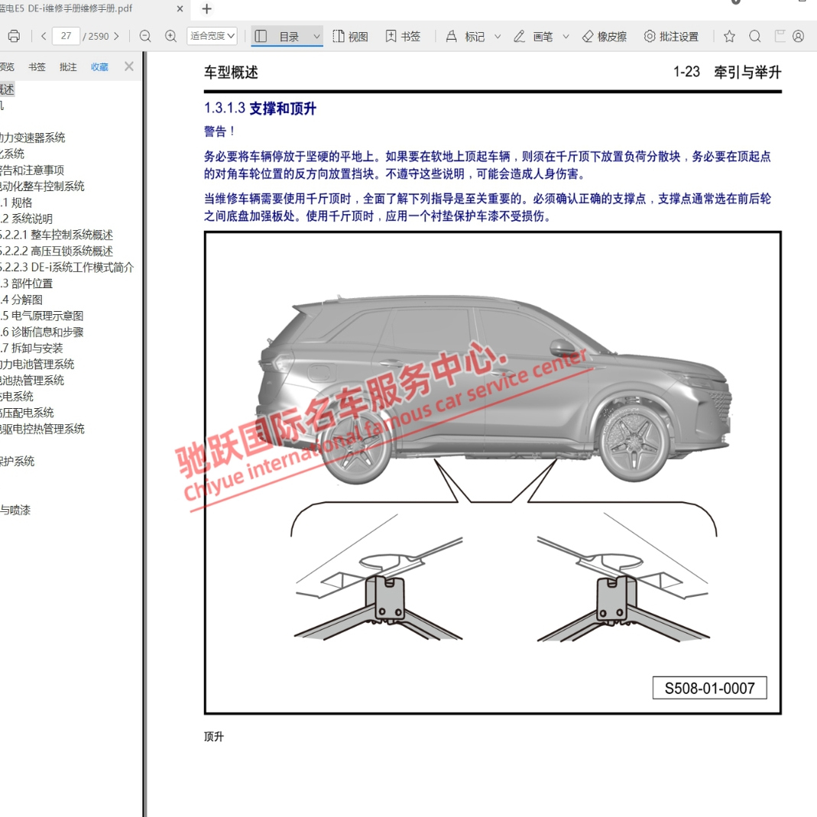
Task: Select the 画笔 pen annotation tool
Action: tap(539, 36)
